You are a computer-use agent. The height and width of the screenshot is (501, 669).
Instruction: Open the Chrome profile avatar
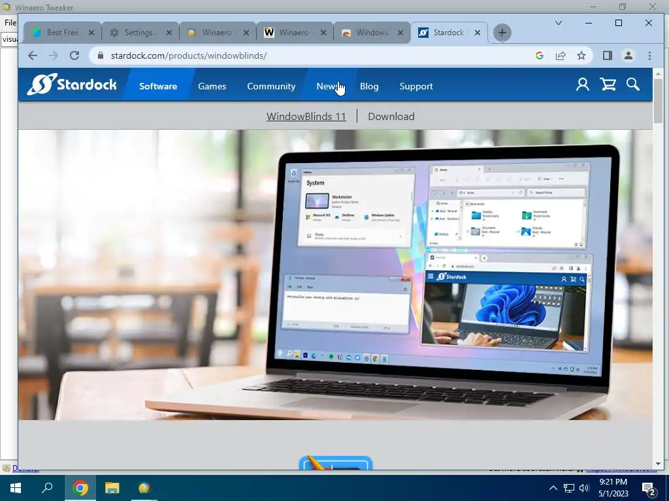coord(628,55)
